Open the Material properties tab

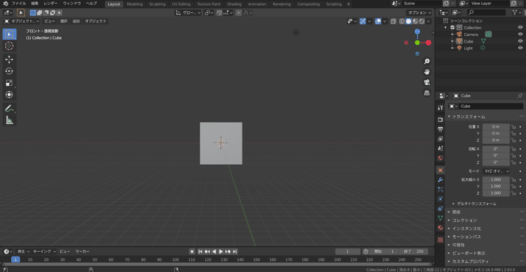click(441, 228)
